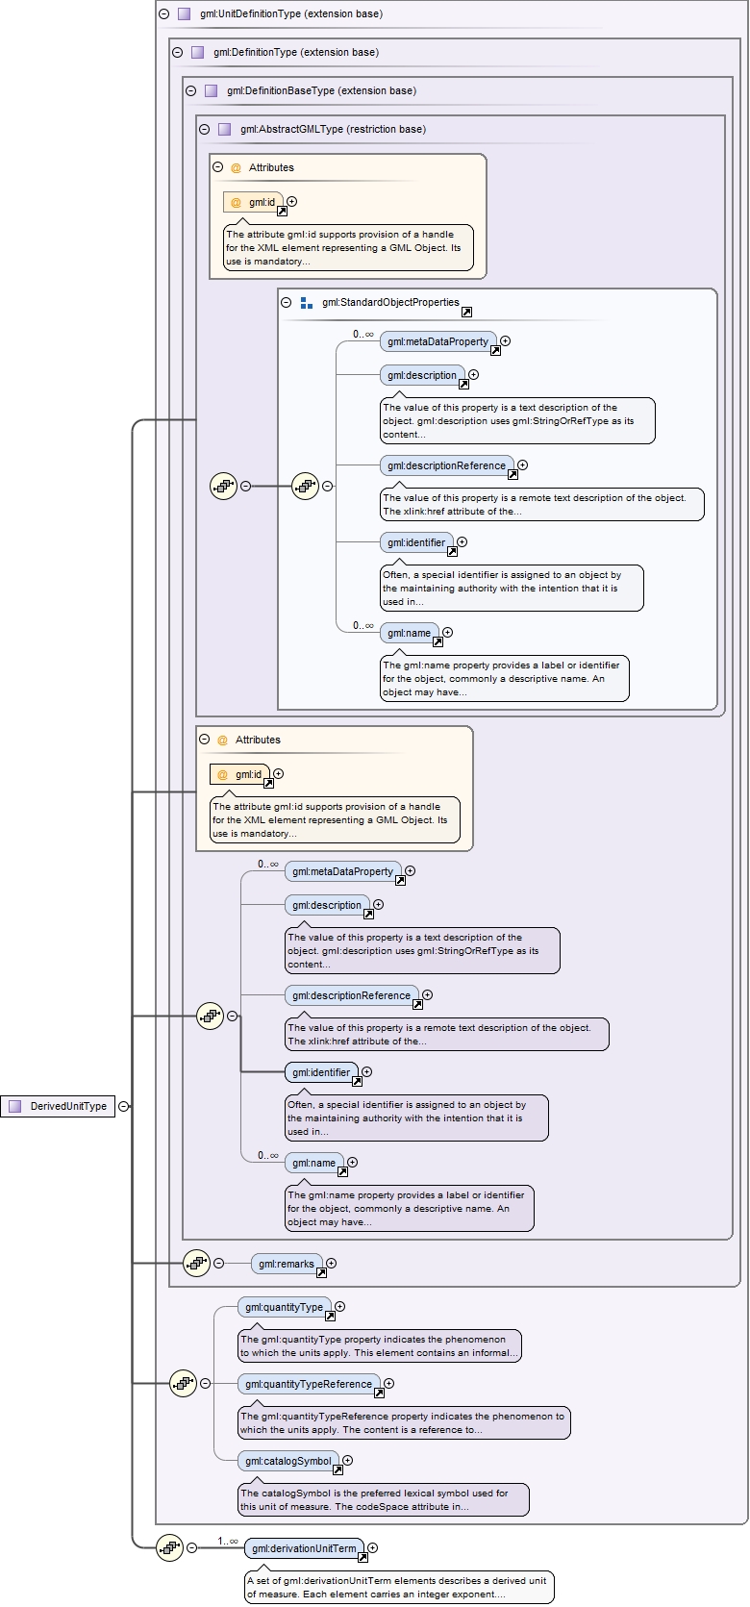Click the gml:derivationUnitTerm description annotation
Viewport: 750px width, 1607px height.
(399, 1587)
